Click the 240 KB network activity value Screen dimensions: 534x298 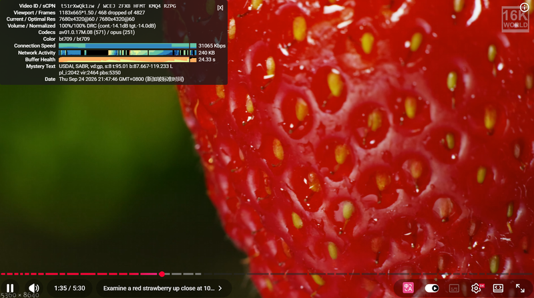point(206,53)
